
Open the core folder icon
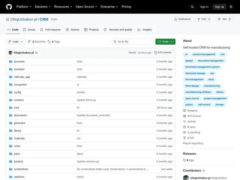tap(10, 108)
